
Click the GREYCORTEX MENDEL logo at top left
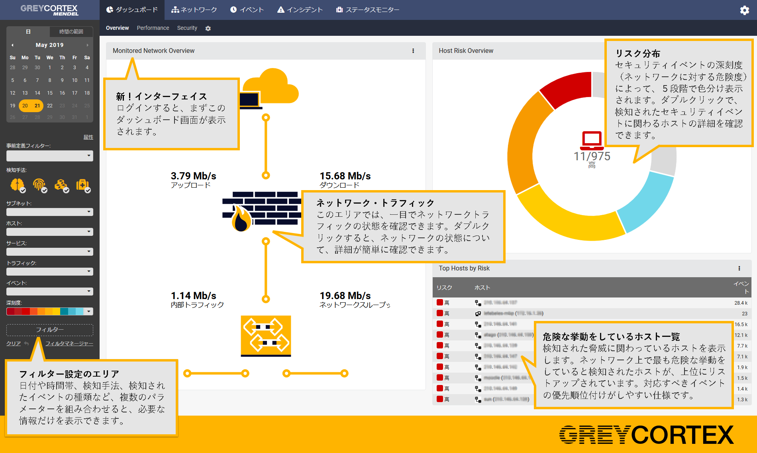(49, 10)
